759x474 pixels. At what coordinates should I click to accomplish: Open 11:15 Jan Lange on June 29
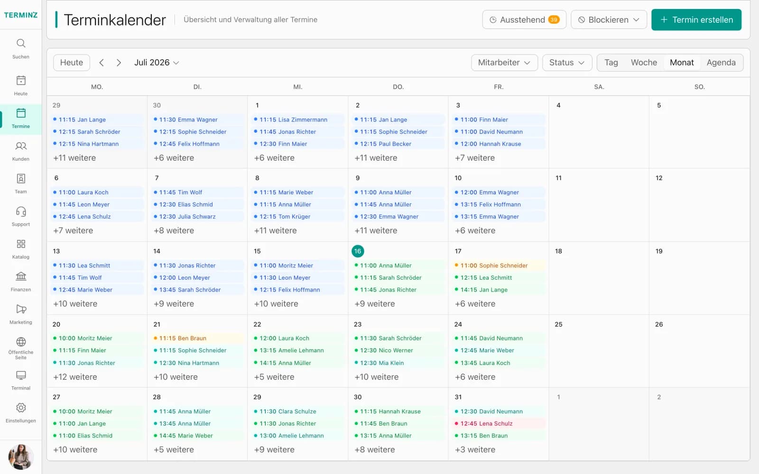pyautogui.click(x=97, y=120)
